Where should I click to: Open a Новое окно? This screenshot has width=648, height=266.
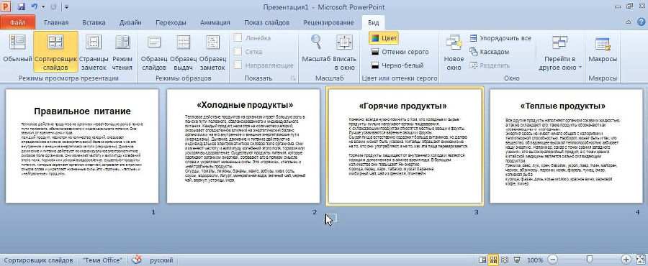coord(454,52)
